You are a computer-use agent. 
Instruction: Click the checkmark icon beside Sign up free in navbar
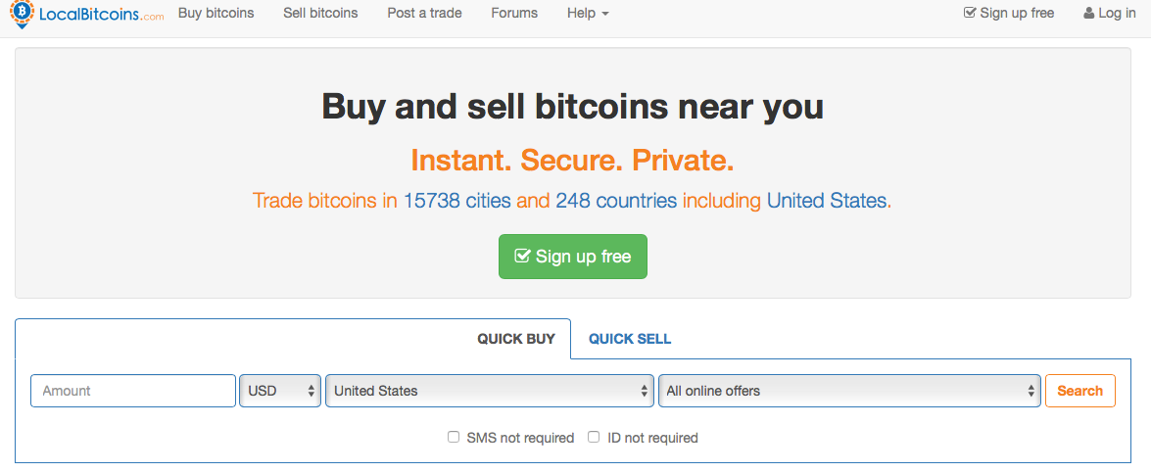pos(970,13)
